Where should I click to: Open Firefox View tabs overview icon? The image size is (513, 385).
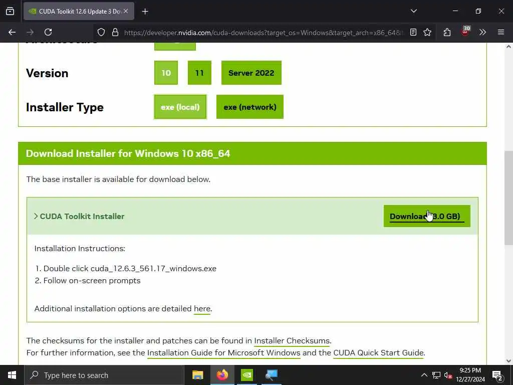click(x=10, y=11)
